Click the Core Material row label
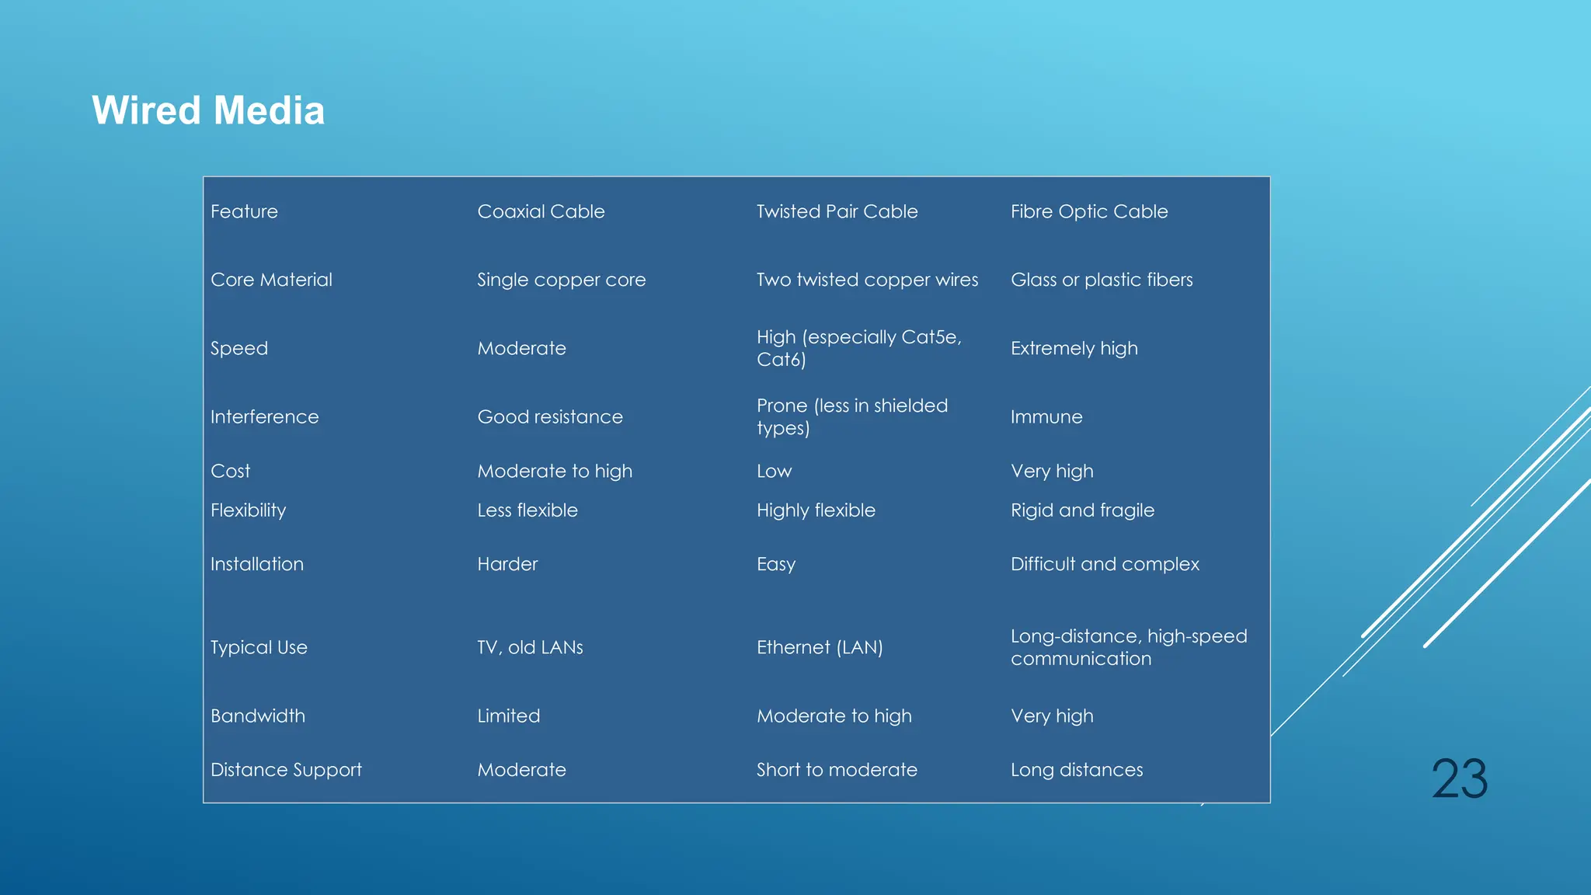1591x895 pixels. [x=271, y=280]
